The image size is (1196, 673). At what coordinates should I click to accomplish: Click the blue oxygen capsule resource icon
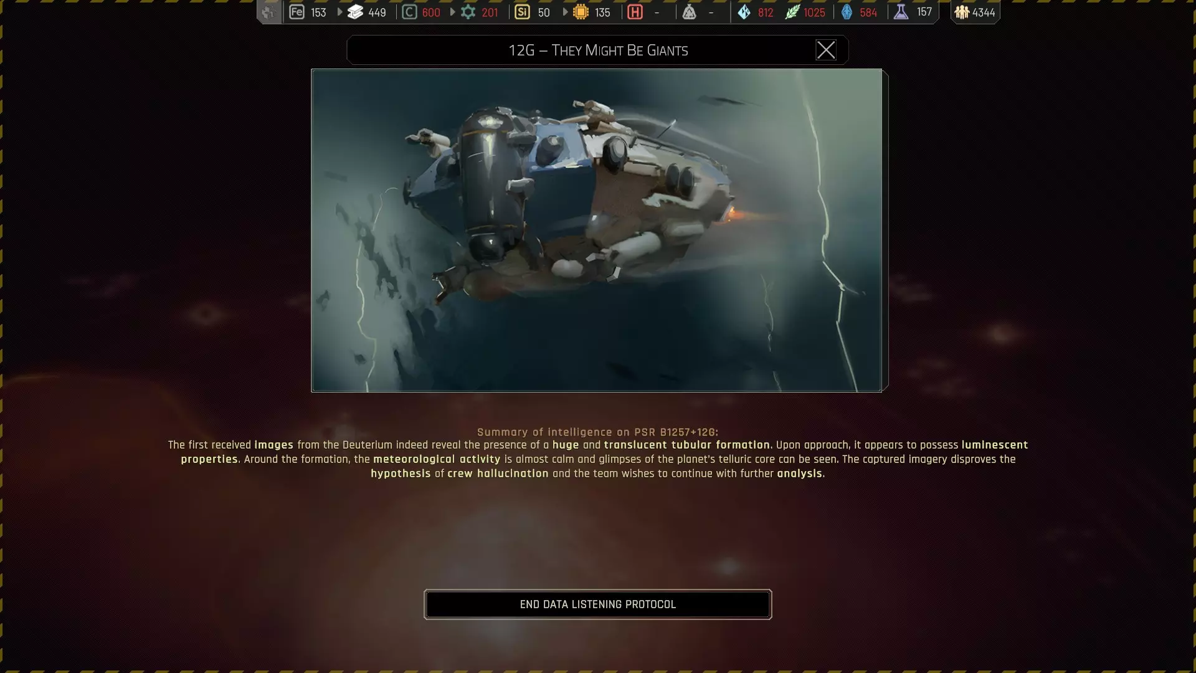pyautogui.click(x=847, y=12)
